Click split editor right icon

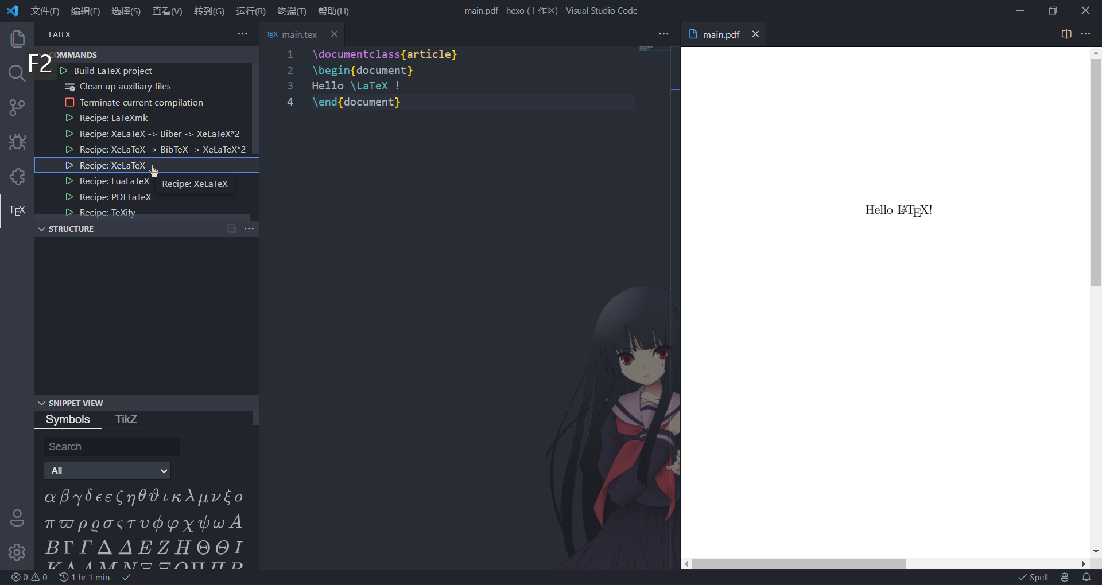click(1066, 34)
